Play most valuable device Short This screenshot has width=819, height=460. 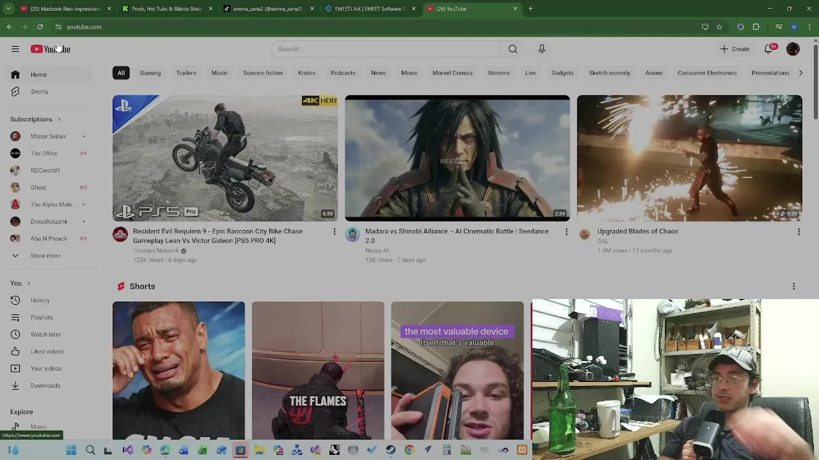(457, 371)
